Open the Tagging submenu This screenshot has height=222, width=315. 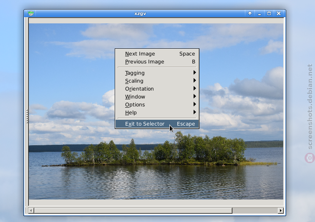pos(157,73)
